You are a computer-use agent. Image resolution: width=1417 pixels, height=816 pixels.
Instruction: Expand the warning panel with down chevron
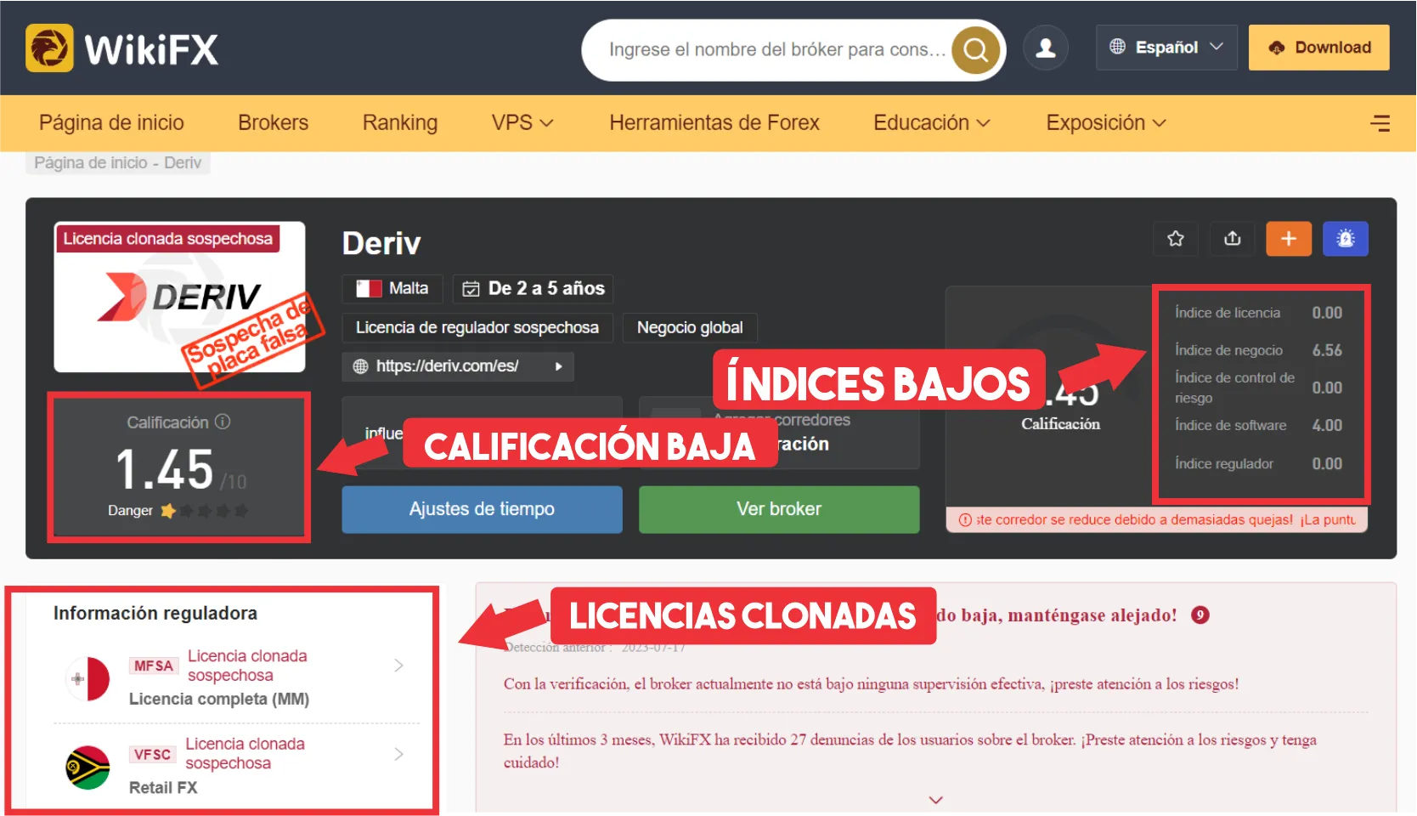(936, 800)
